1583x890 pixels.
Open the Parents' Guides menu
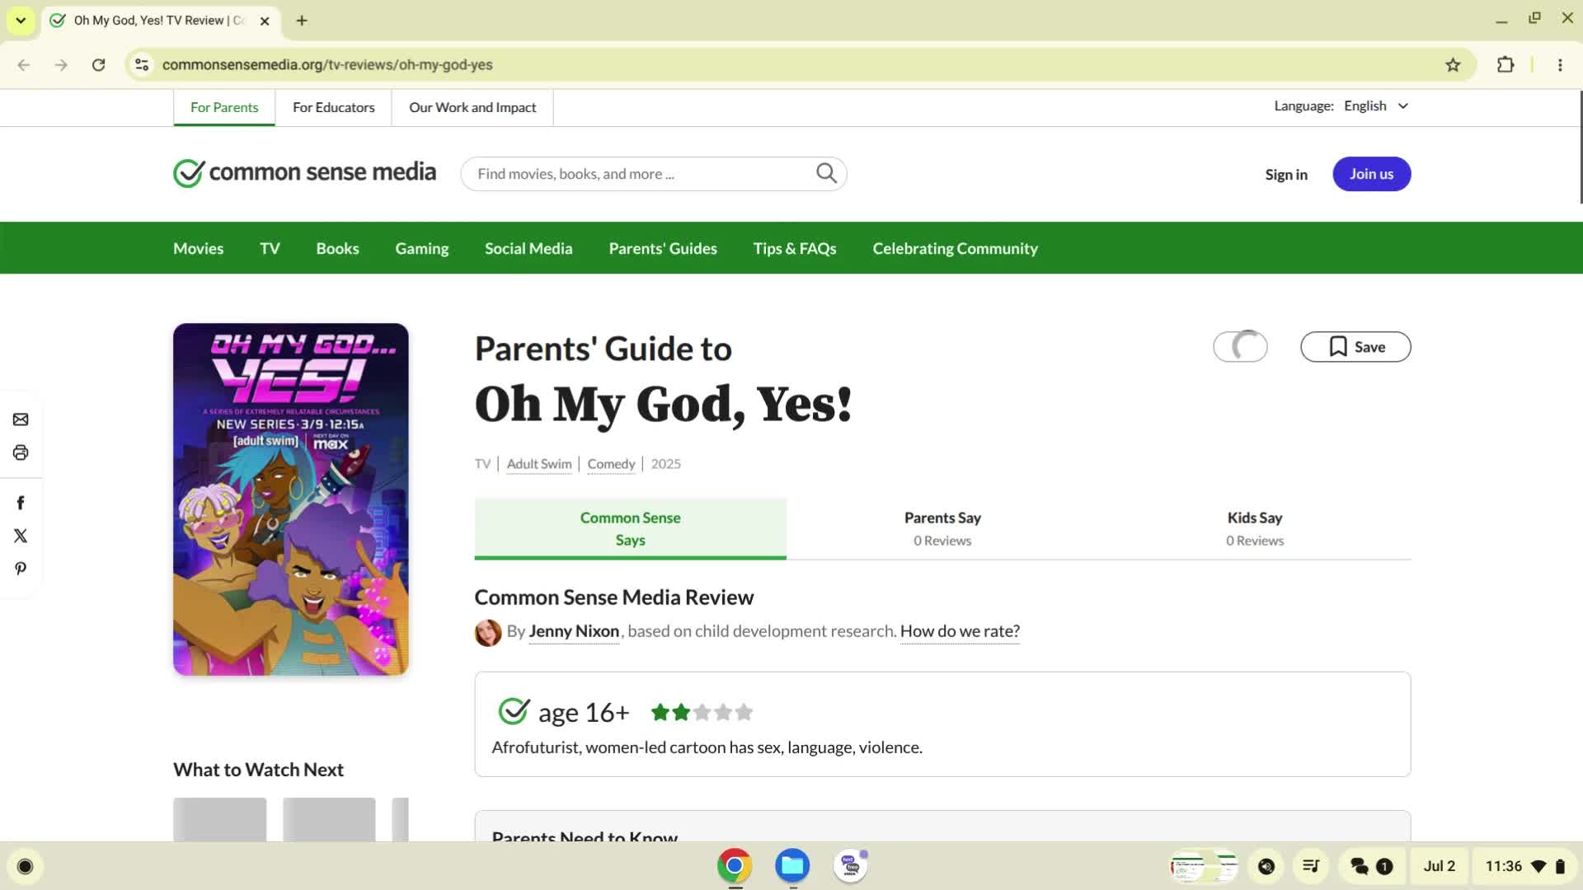pyautogui.click(x=663, y=248)
